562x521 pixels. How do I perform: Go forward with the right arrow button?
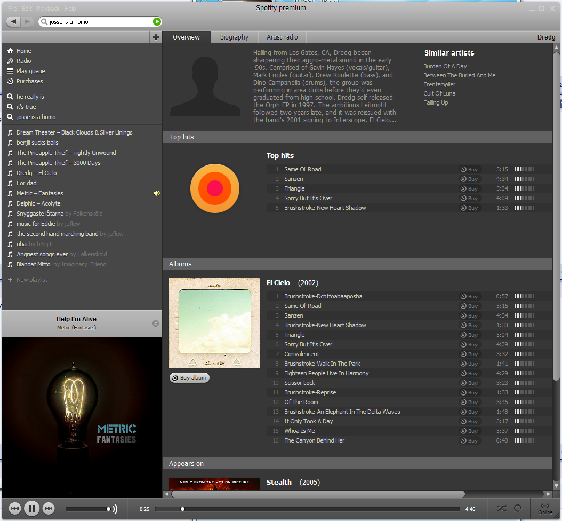coord(27,21)
